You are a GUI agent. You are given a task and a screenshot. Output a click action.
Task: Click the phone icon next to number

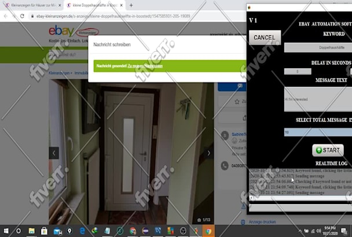(225, 166)
